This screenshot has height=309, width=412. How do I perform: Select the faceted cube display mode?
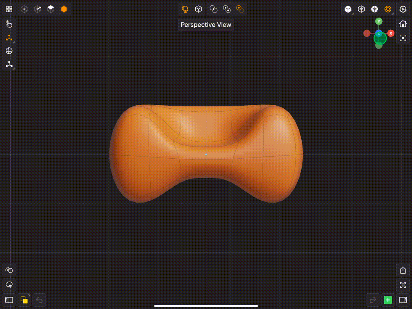click(x=375, y=9)
